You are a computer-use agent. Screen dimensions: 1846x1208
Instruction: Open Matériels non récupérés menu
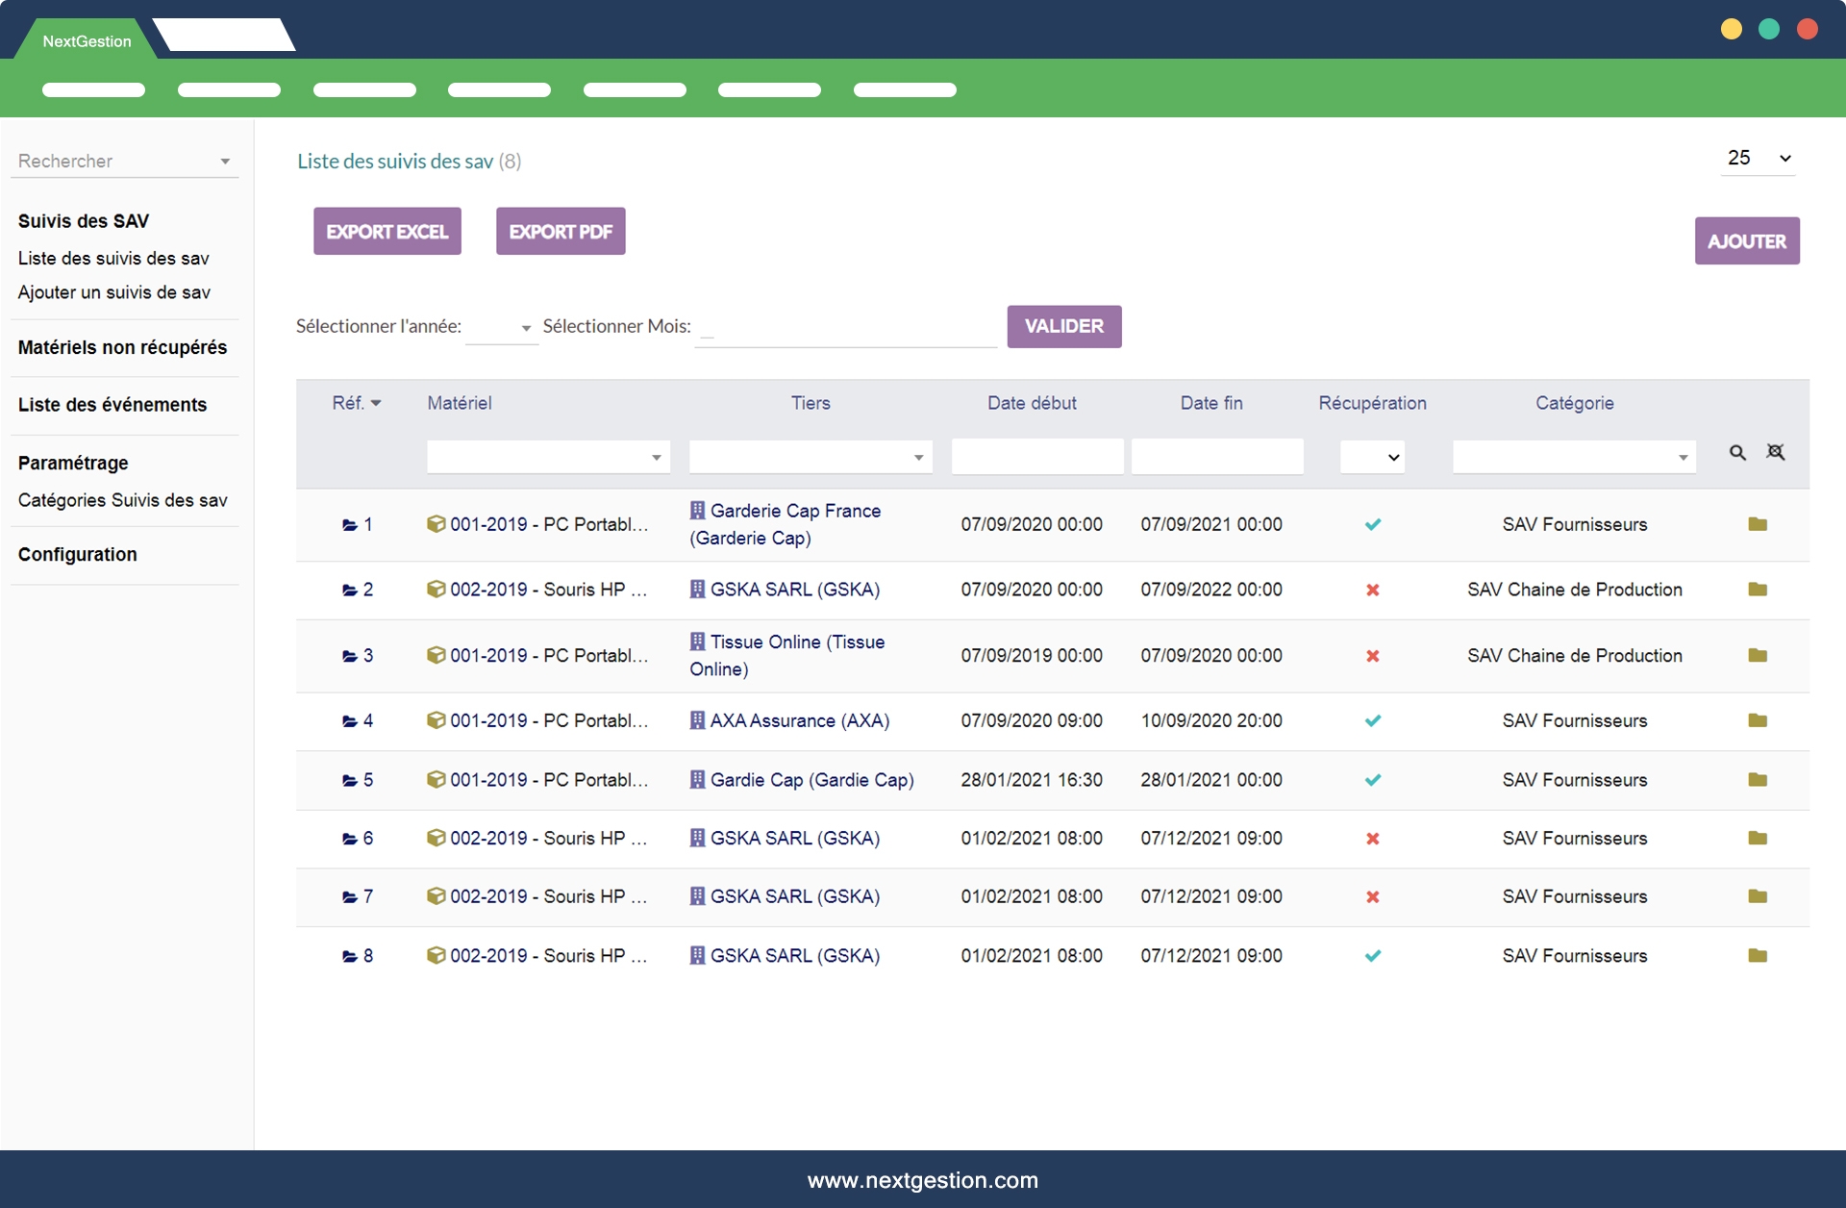[x=122, y=347]
